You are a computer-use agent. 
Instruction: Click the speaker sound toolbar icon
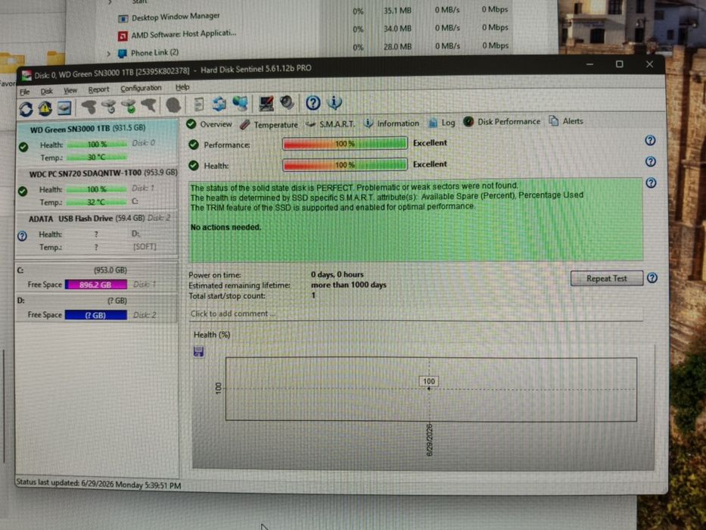(287, 103)
